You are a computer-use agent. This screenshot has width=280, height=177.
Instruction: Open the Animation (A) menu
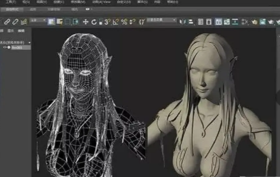(x=101, y=2)
